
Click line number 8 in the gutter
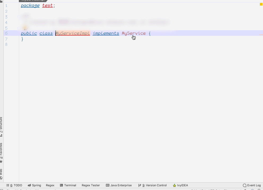click(6, 44)
